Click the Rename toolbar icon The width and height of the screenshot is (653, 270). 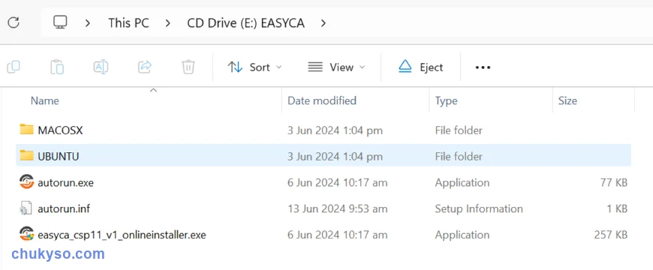point(101,67)
